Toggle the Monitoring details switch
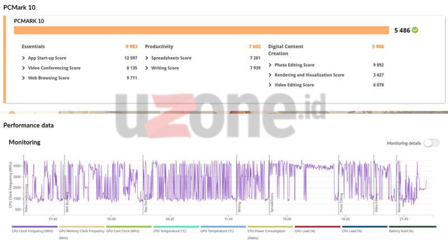 click(x=431, y=143)
